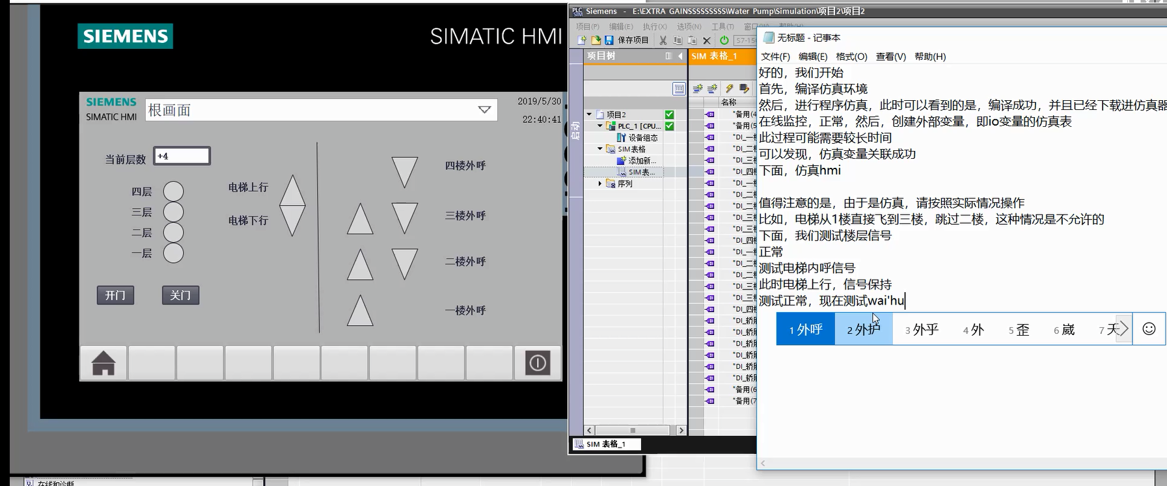Image resolution: width=1167 pixels, height=486 pixels.
Task: Click second add-tag icon in SIM table toolbar
Action: [x=712, y=88]
